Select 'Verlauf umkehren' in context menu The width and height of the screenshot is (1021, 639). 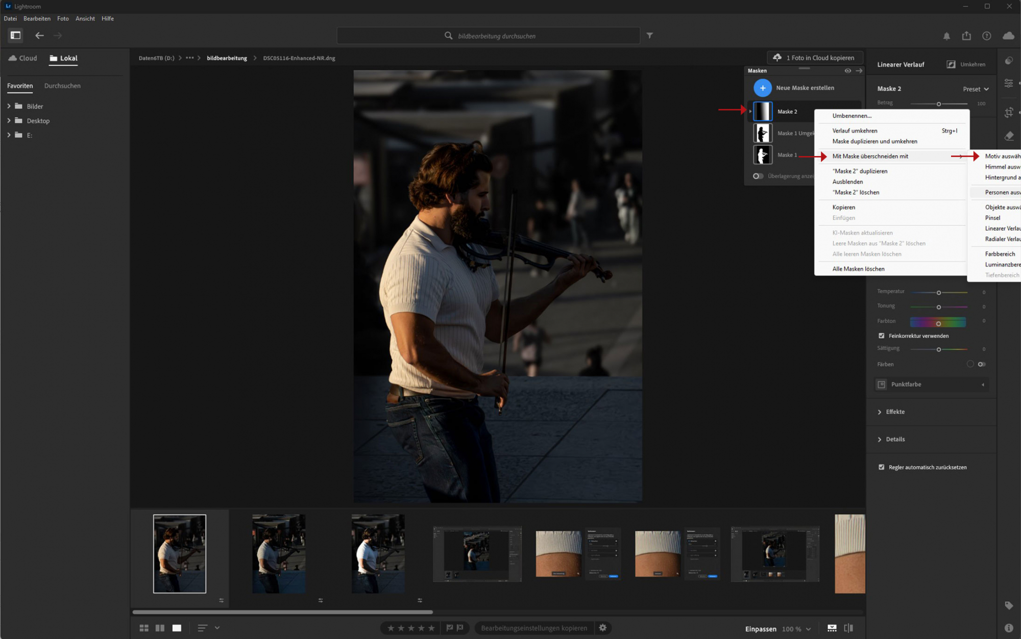[x=855, y=131]
